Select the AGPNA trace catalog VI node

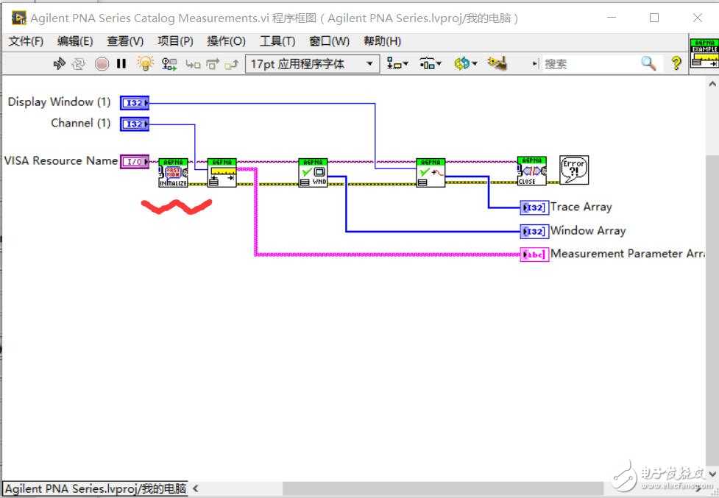[x=431, y=173]
